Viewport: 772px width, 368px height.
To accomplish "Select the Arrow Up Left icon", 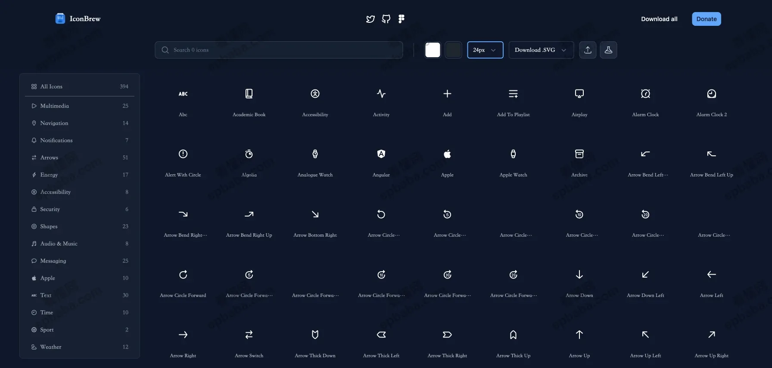I will pyautogui.click(x=645, y=335).
